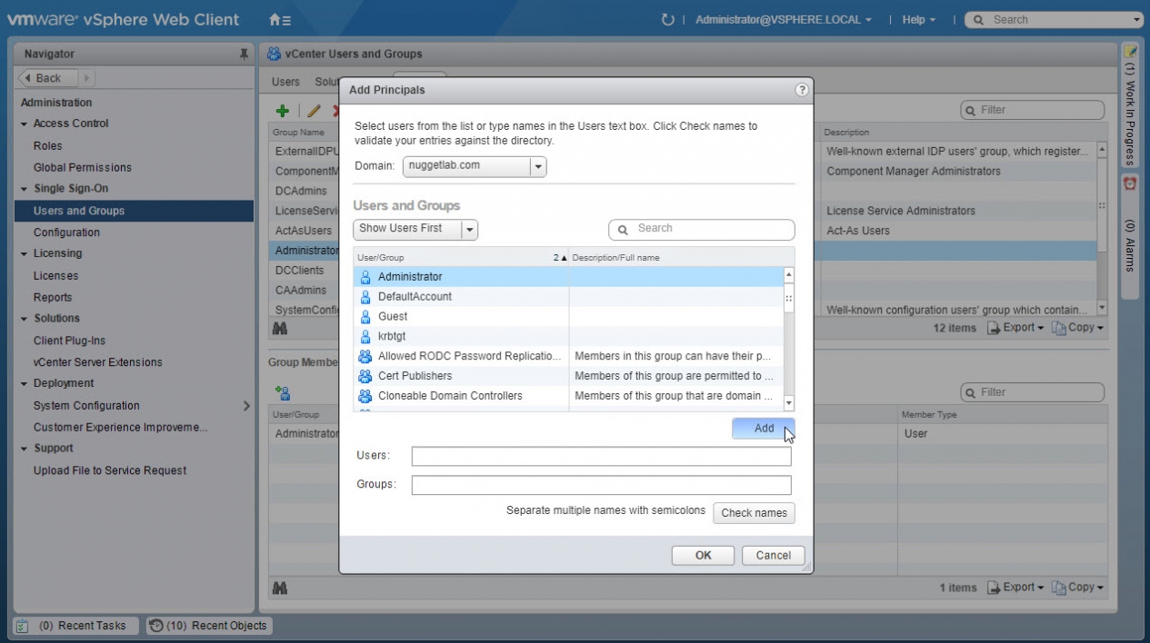Switch to the Users tab

(x=285, y=82)
